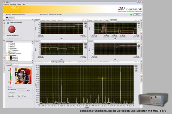Click the blue info icon beside Messung tab

pyautogui.click(x=7, y=17)
